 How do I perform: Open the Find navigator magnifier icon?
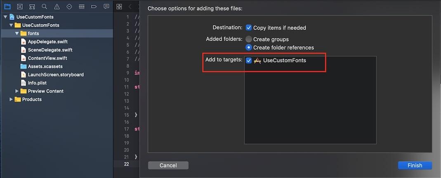pos(45,7)
